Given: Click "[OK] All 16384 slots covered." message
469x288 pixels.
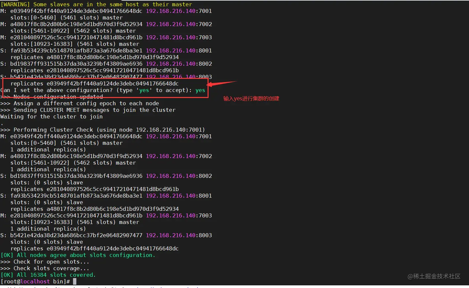Looking at the screenshot, I should [x=48, y=275].
